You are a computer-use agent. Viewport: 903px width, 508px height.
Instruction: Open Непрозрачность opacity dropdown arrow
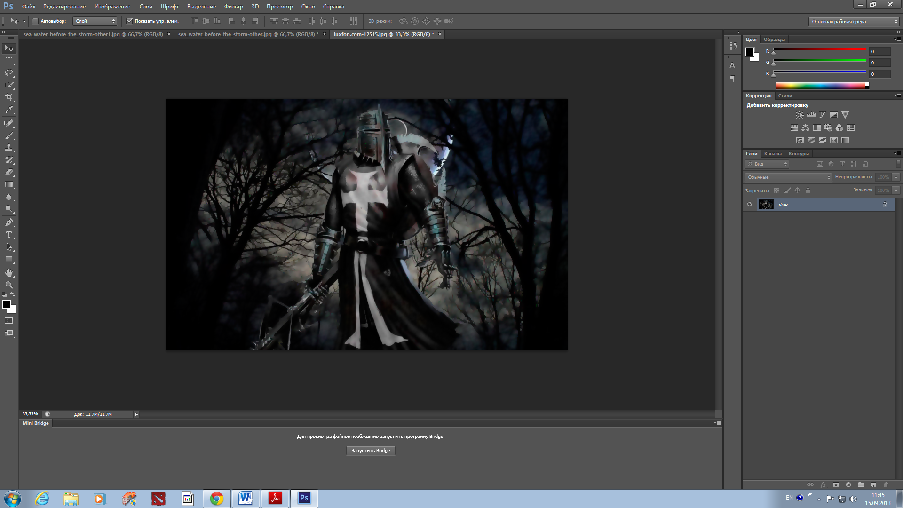(896, 177)
